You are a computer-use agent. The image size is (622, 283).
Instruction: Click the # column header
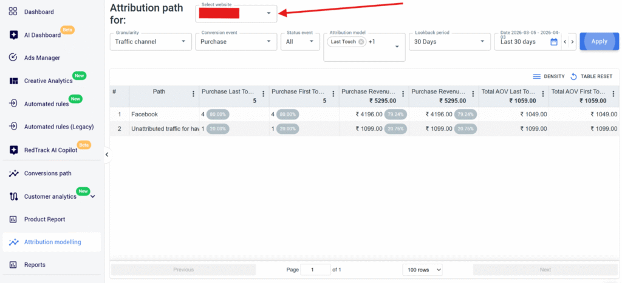tap(114, 92)
